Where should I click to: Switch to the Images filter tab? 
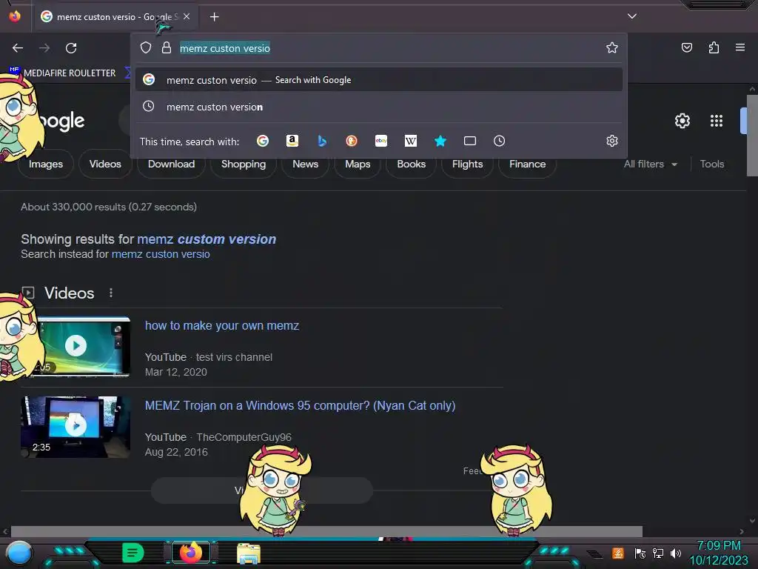click(x=46, y=164)
